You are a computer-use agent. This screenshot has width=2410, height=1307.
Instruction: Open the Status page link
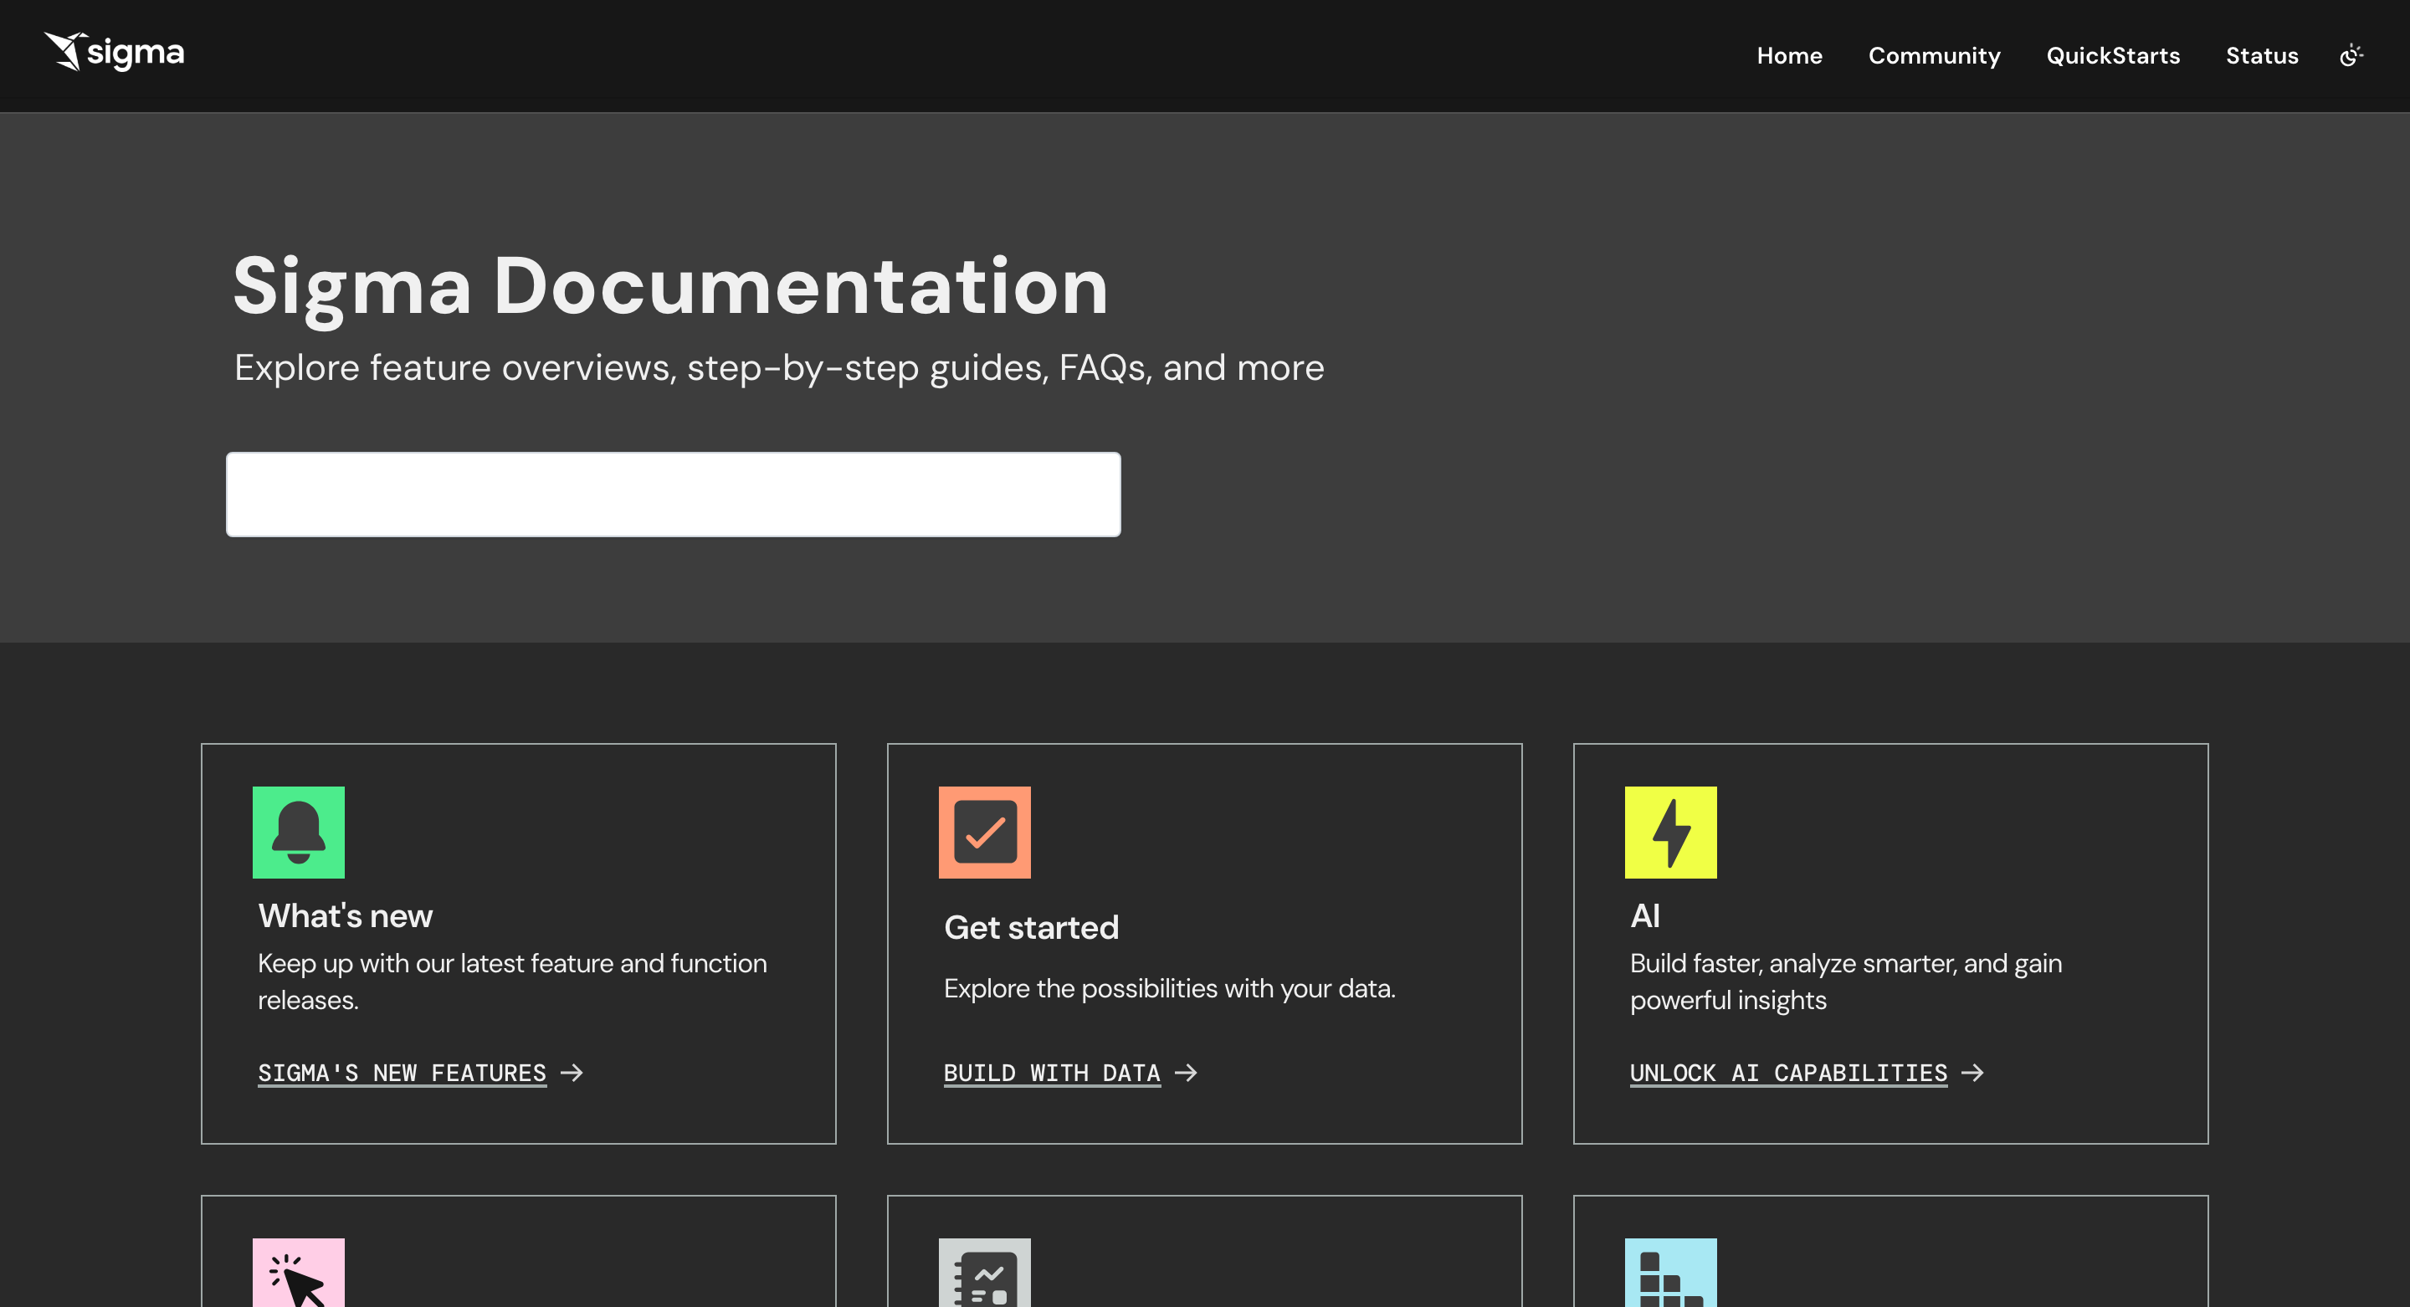click(2261, 55)
